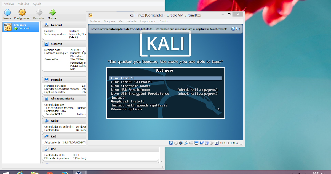Click the network adapter status icon
Screen dimensions: 331x174
click(181, 143)
